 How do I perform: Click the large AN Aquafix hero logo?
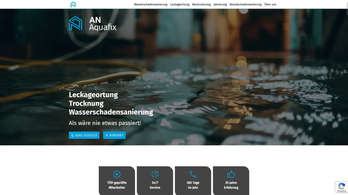[x=92, y=23]
